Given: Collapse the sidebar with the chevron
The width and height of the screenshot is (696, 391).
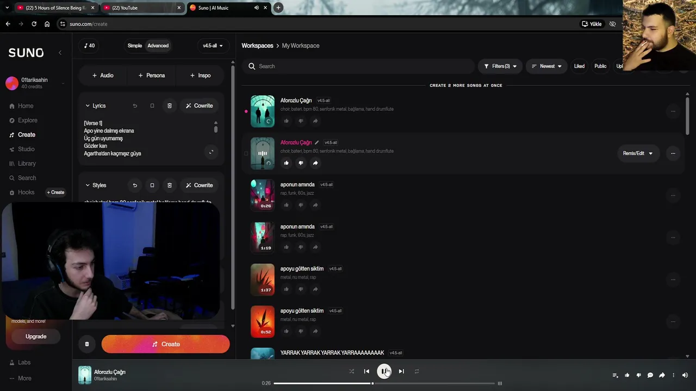Looking at the screenshot, I should tap(60, 53).
